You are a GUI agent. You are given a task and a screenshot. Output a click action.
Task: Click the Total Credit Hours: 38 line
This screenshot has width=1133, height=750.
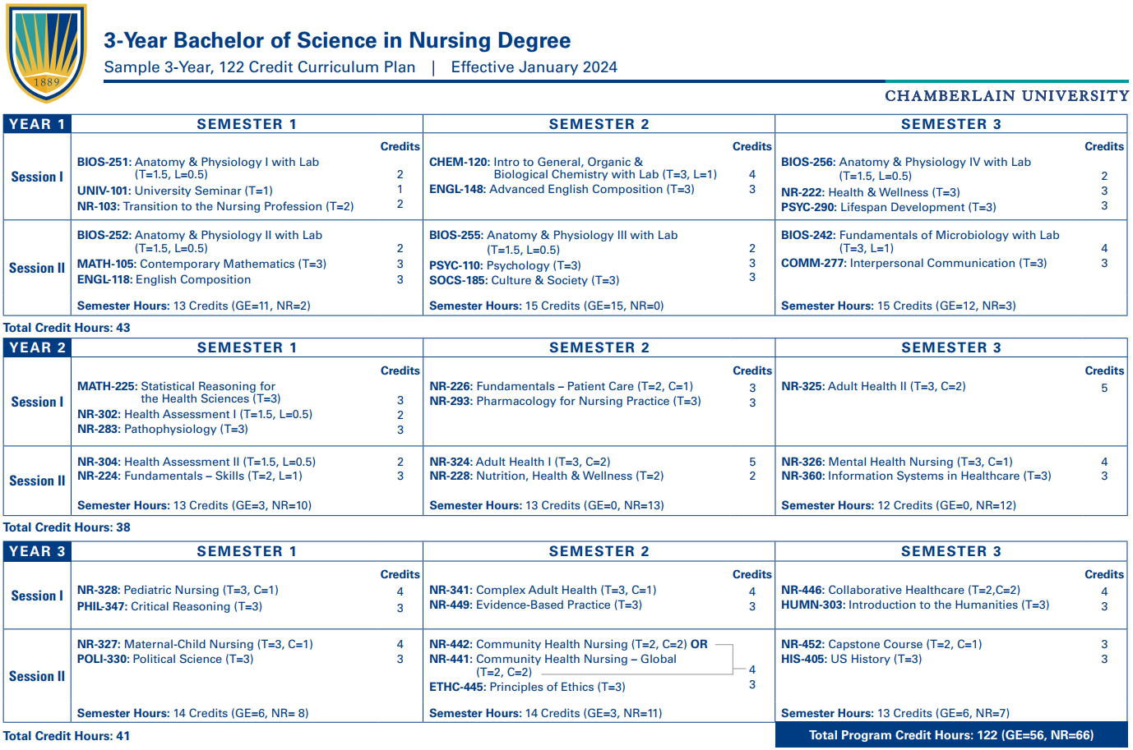point(67,527)
